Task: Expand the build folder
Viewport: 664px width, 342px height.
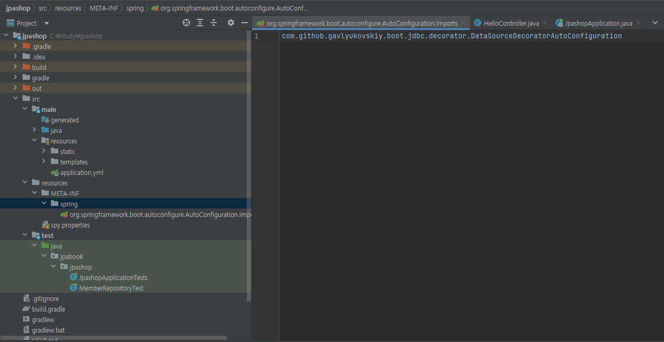Action: pos(16,67)
